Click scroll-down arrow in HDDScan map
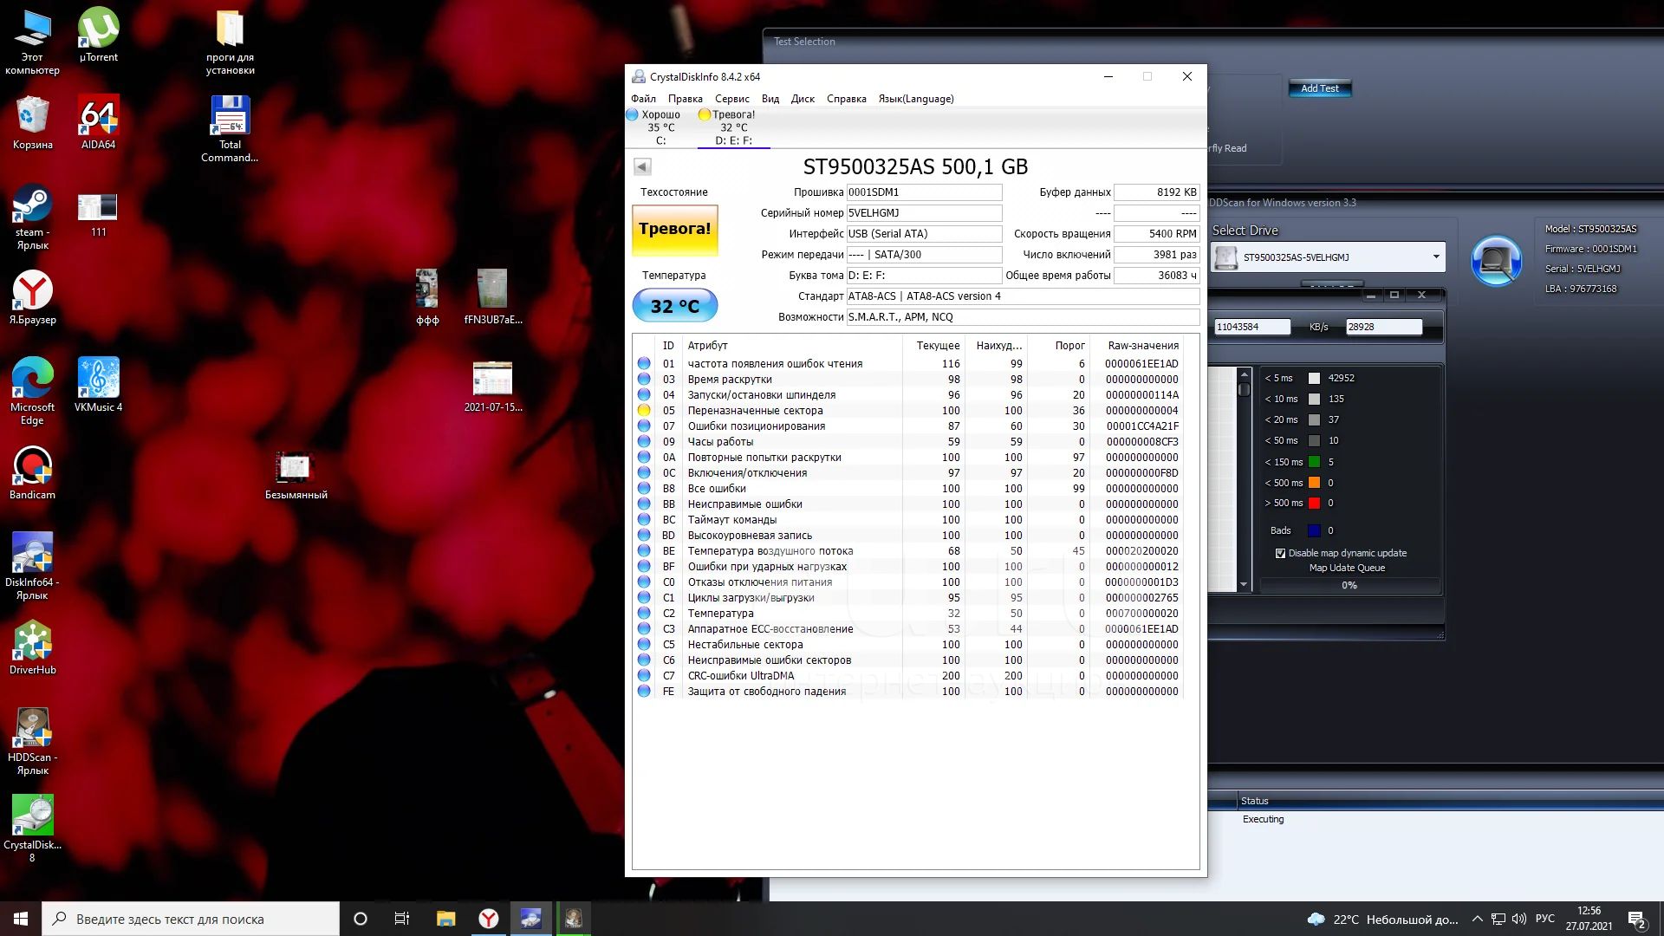 1244,585
